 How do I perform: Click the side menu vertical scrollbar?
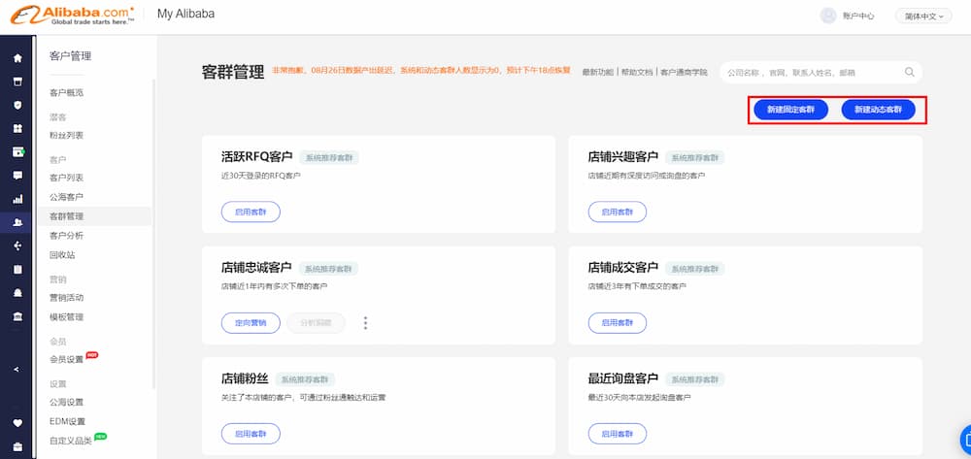(153, 235)
